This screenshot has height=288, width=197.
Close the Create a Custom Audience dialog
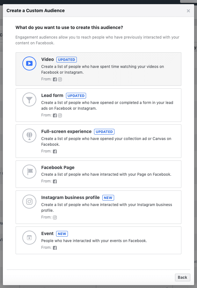188,11
